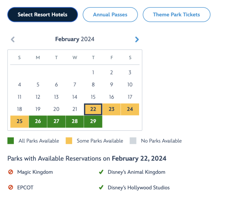Open Theme Park Tickets tab
The width and height of the screenshot is (249, 197).
tap(176, 15)
